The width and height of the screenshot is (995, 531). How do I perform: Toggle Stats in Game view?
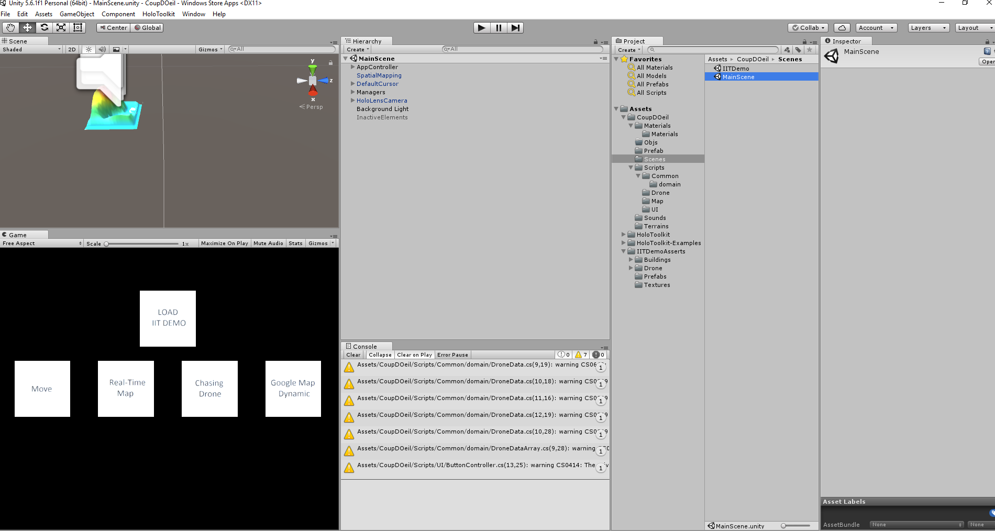click(x=295, y=243)
